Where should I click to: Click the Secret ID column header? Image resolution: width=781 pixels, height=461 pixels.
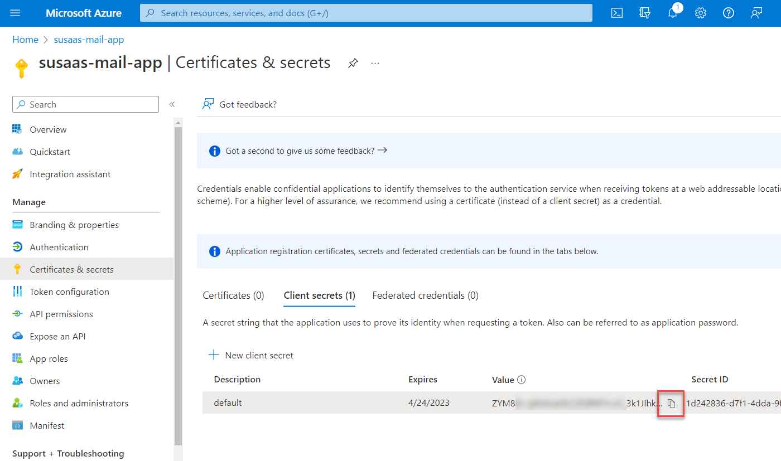710,380
